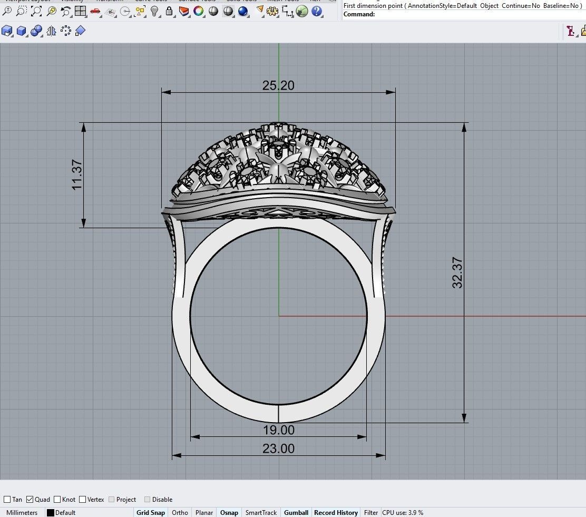This screenshot has width=586, height=517.
Task: Click the magenta icon on right toolbar
Action: coord(570,31)
